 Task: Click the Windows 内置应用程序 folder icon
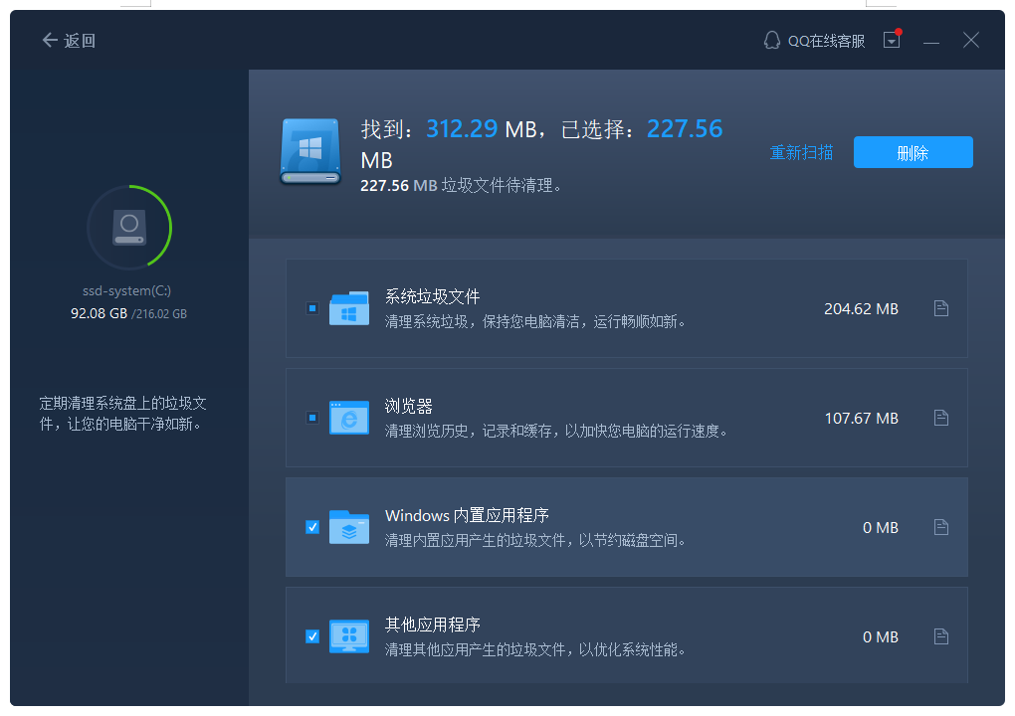pos(348,527)
